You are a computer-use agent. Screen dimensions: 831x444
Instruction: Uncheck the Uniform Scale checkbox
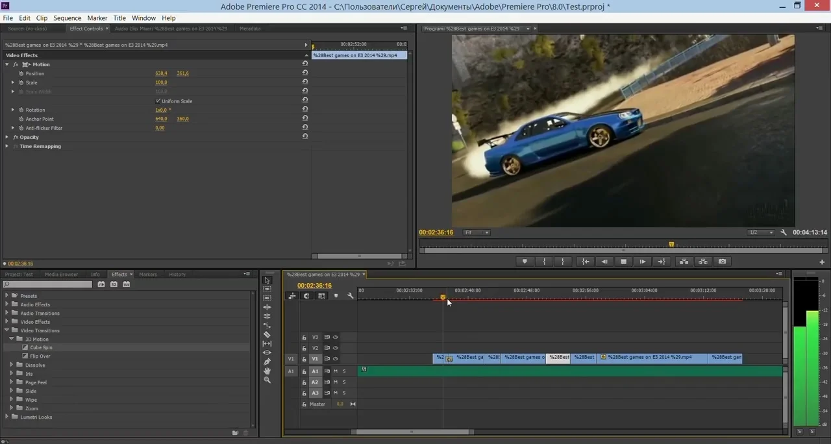[158, 101]
